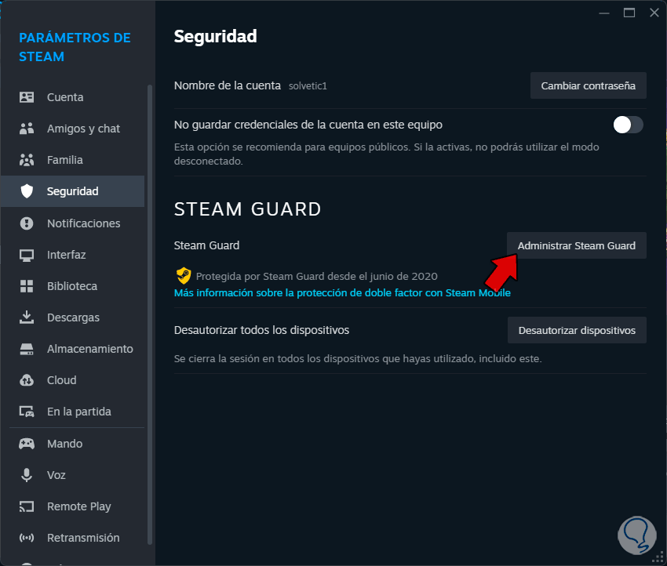Click the Almacenamiento drive icon
This screenshot has height=566, width=667.
27,349
